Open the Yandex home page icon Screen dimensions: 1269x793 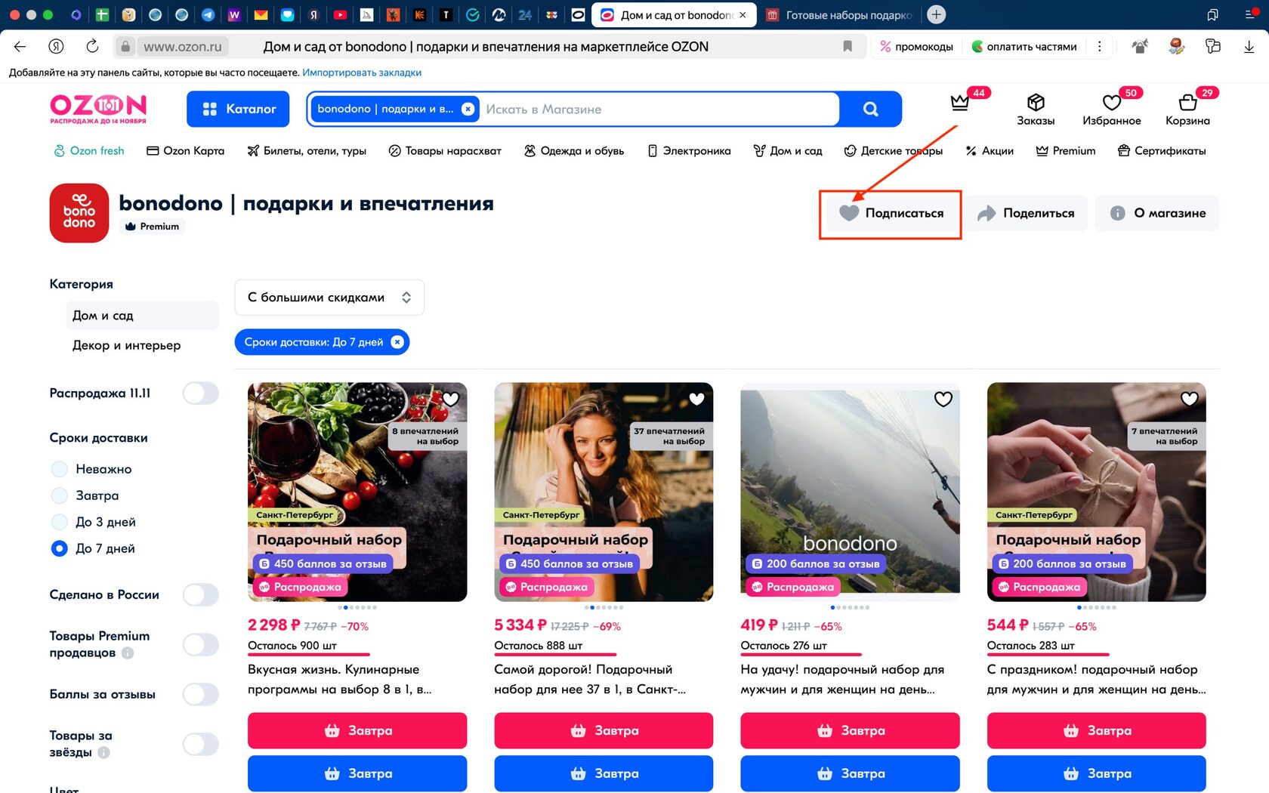[56, 47]
